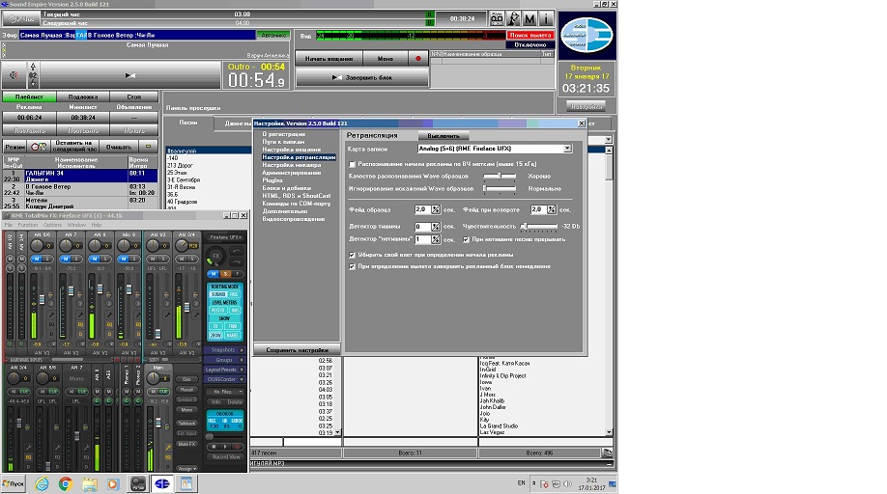Screen dimensions: 887x494
Task: Open the tape recorder icon in top toolbar
Action: click(496, 18)
